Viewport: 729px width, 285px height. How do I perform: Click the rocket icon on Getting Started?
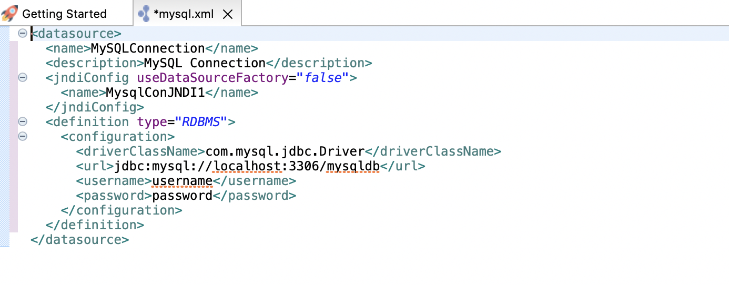(x=10, y=13)
